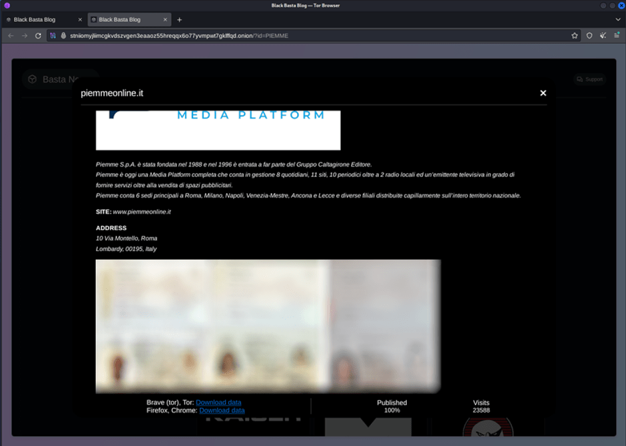Close the active second browser tab
The image size is (626, 446).
(x=164, y=20)
